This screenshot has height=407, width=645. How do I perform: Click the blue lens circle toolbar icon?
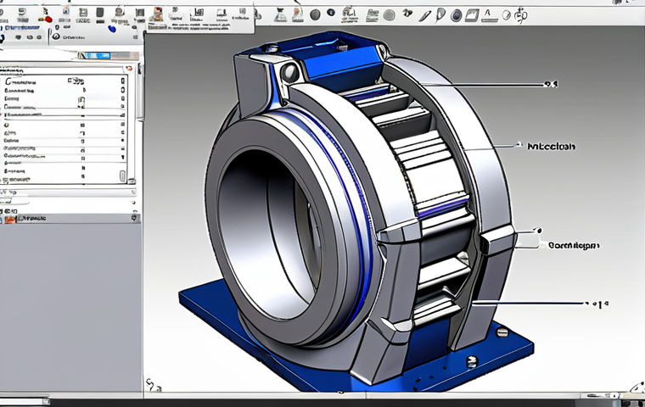[457, 15]
